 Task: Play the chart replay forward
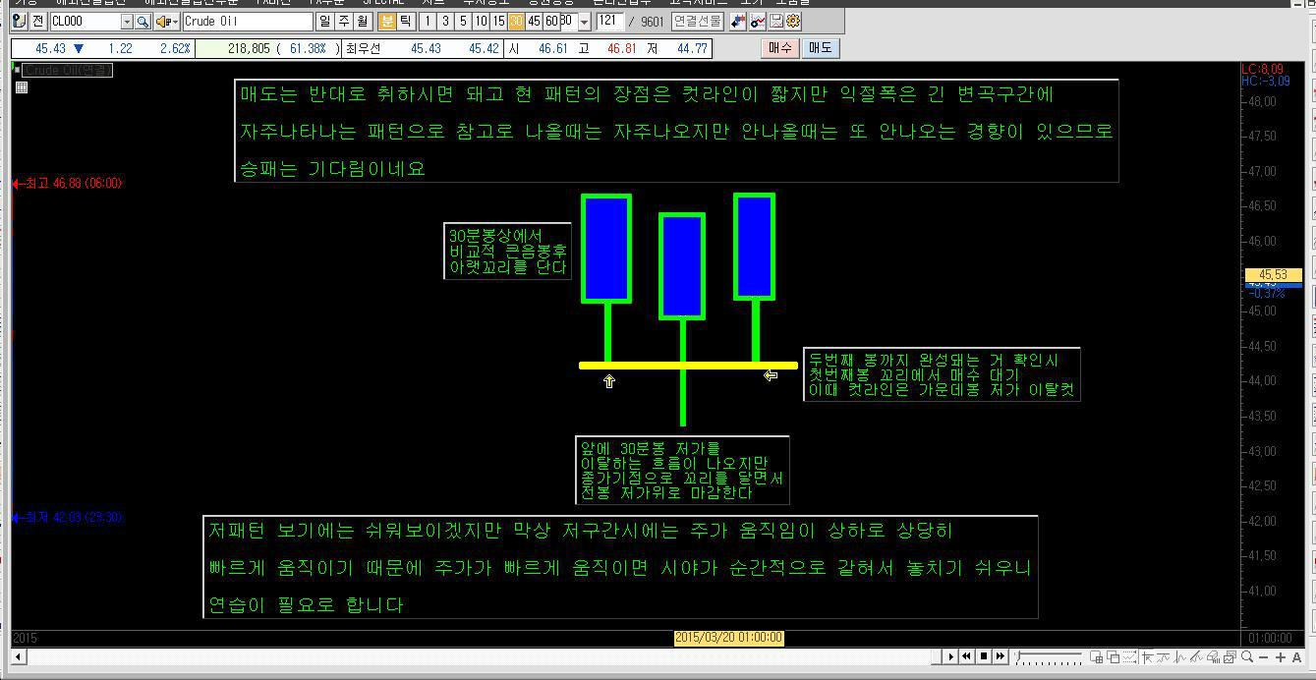[951, 656]
